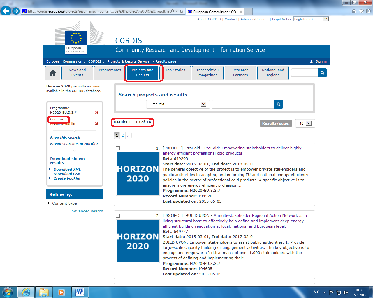Click the Action Center flag tray icon
Viewport: 373px width, 298px height.
(x=331, y=292)
